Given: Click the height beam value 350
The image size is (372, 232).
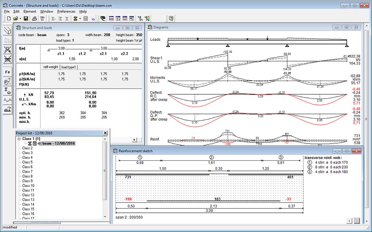Looking at the screenshot, I should coord(139,35).
